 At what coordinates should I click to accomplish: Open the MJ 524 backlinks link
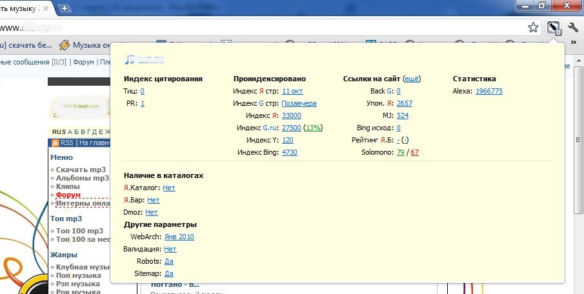coord(403,115)
